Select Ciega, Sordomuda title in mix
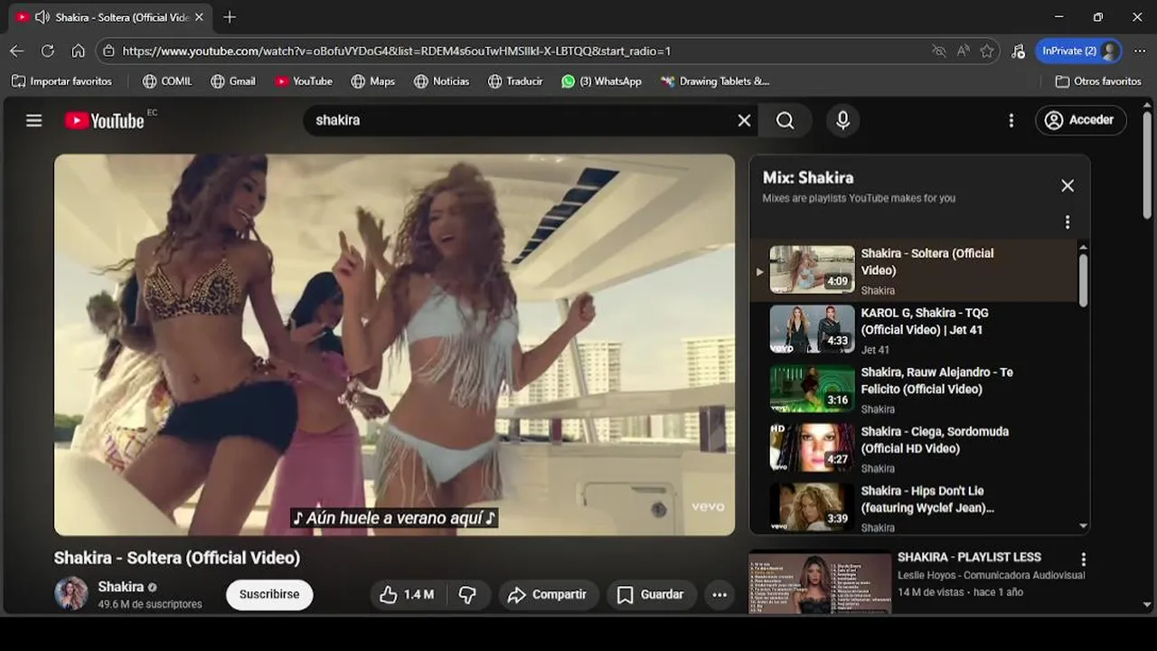 (x=935, y=440)
